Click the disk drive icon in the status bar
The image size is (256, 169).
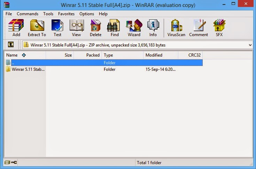pyautogui.click(x=7, y=162)
